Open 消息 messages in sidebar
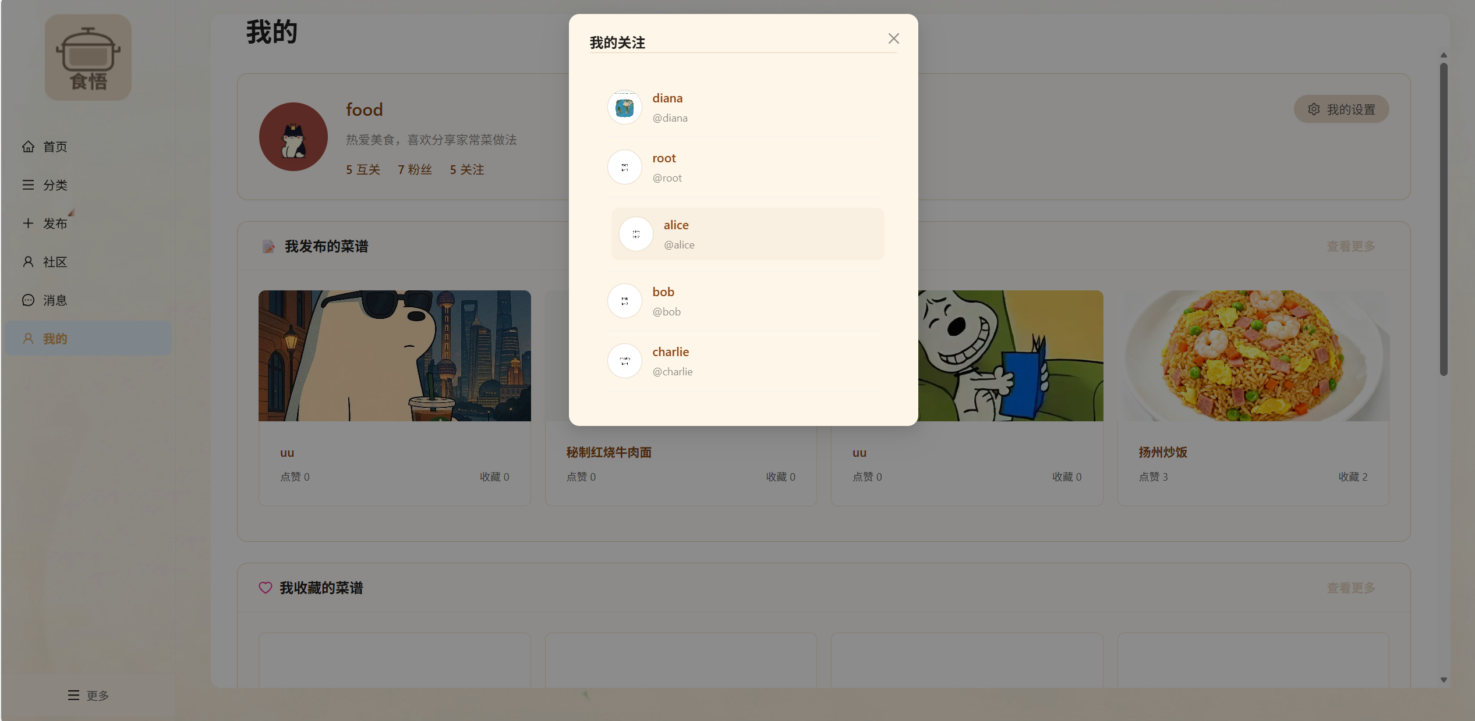Screen dimensions: 1475x721 55,300
